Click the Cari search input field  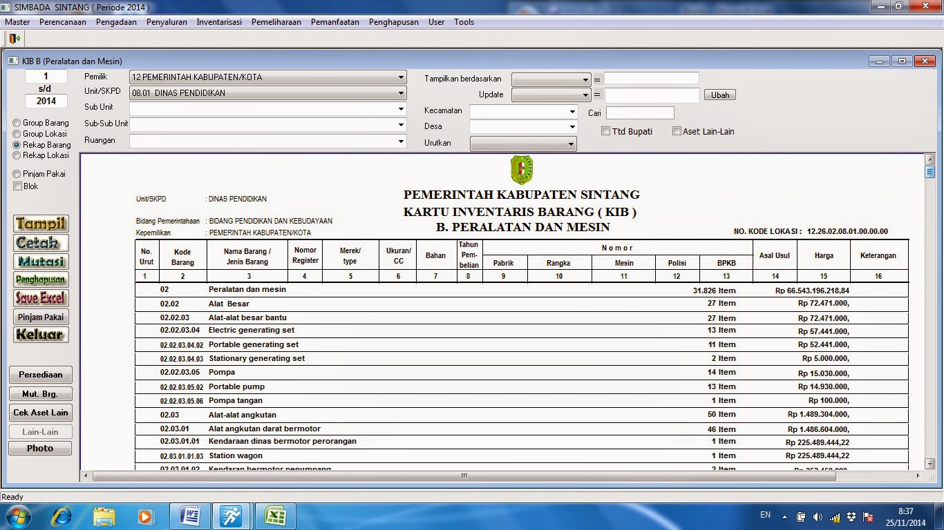(x=640, y=112)
